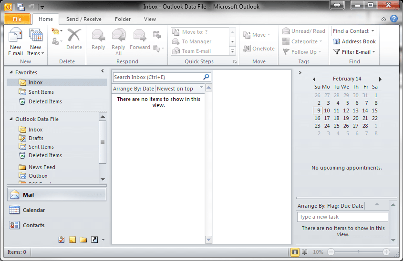403x261 pixels.
Task: Click the Type a new task field
Action: coord(342,217)
